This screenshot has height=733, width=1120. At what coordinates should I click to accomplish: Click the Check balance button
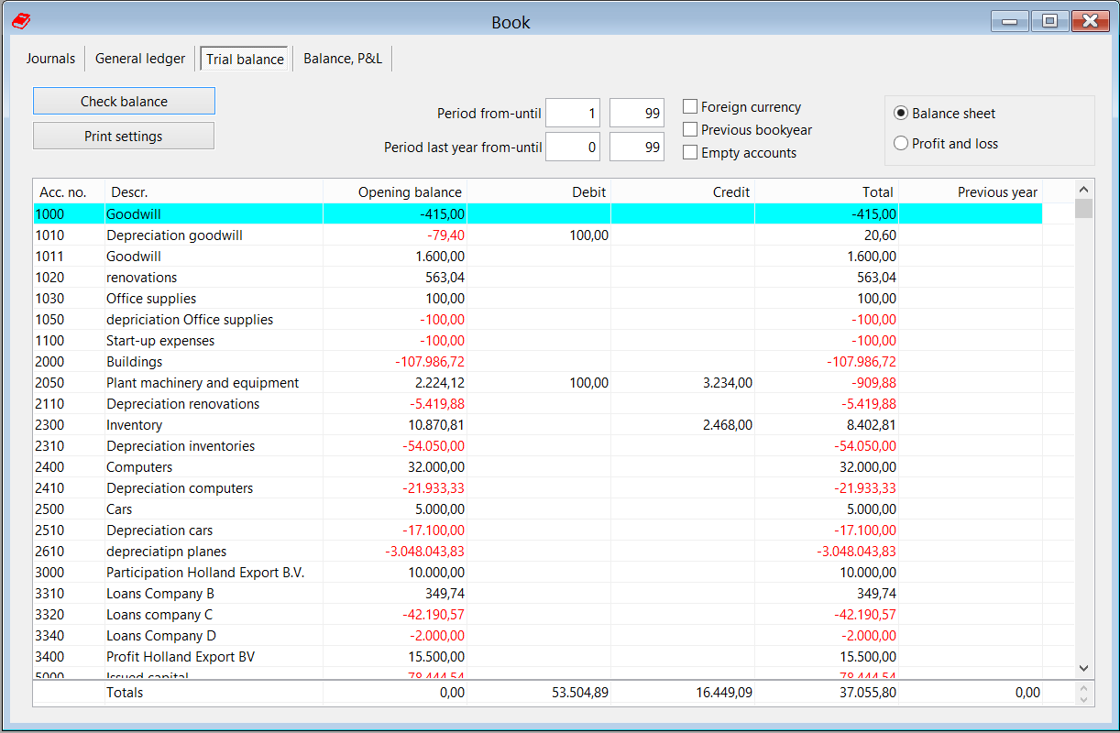[x=124, y=101]
